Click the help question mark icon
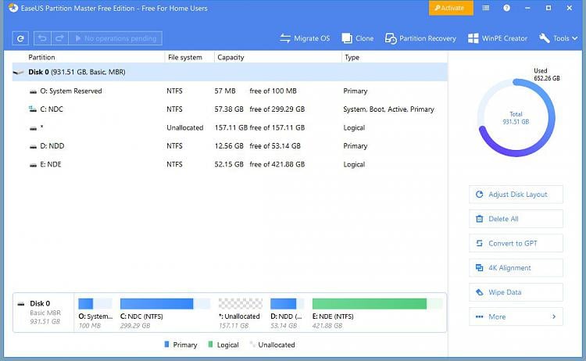Image resolution: width=586 pixels, height=361 pixels. coord(506,8)
